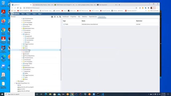The image size is (171, 96).
Task: Click the Browser panel vertical scrollbar
Action: [61, 59]
